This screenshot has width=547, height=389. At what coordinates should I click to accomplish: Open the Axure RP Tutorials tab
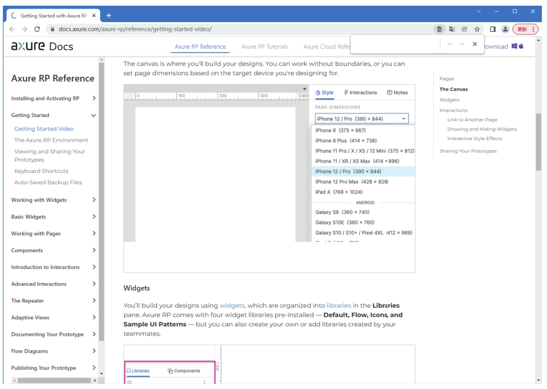(264, 47)
